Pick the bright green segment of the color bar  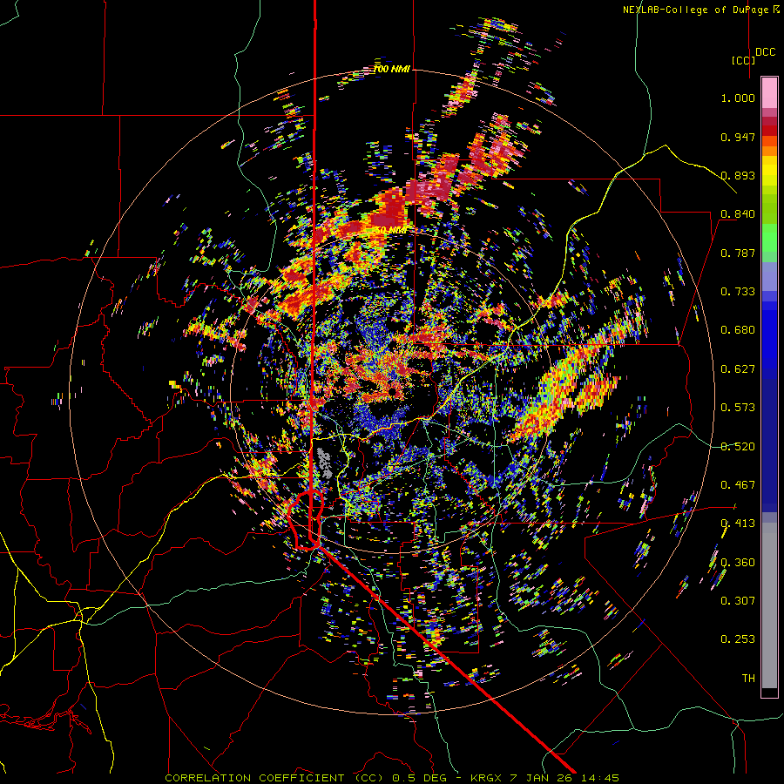click(769, 238)
